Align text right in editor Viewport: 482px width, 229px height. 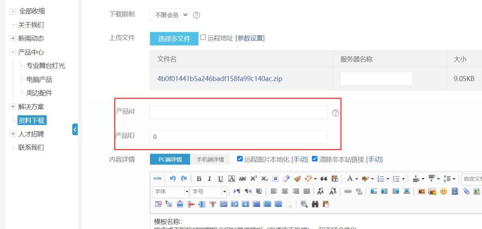tap(296, 191)
